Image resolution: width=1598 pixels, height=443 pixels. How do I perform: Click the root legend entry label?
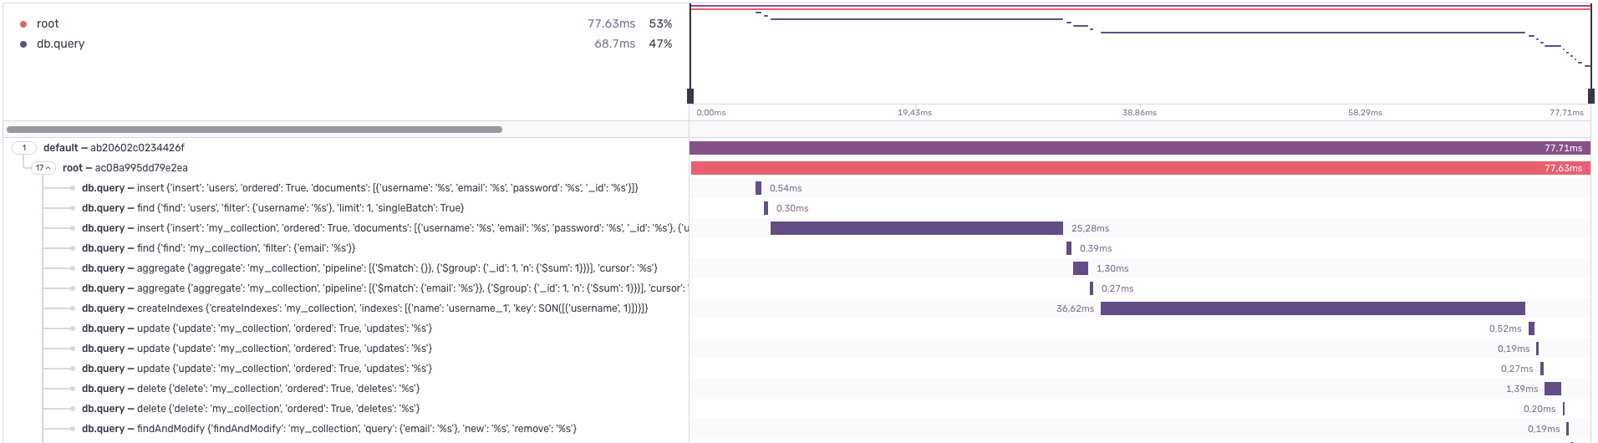pos(48,24)
